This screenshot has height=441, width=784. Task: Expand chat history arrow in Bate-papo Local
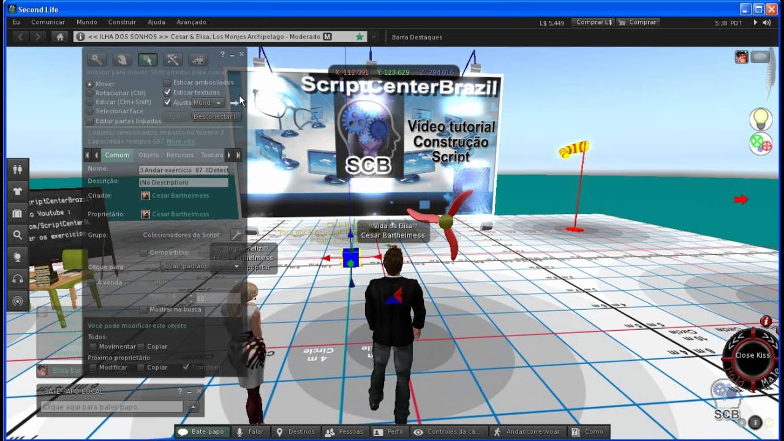point(194,407)
